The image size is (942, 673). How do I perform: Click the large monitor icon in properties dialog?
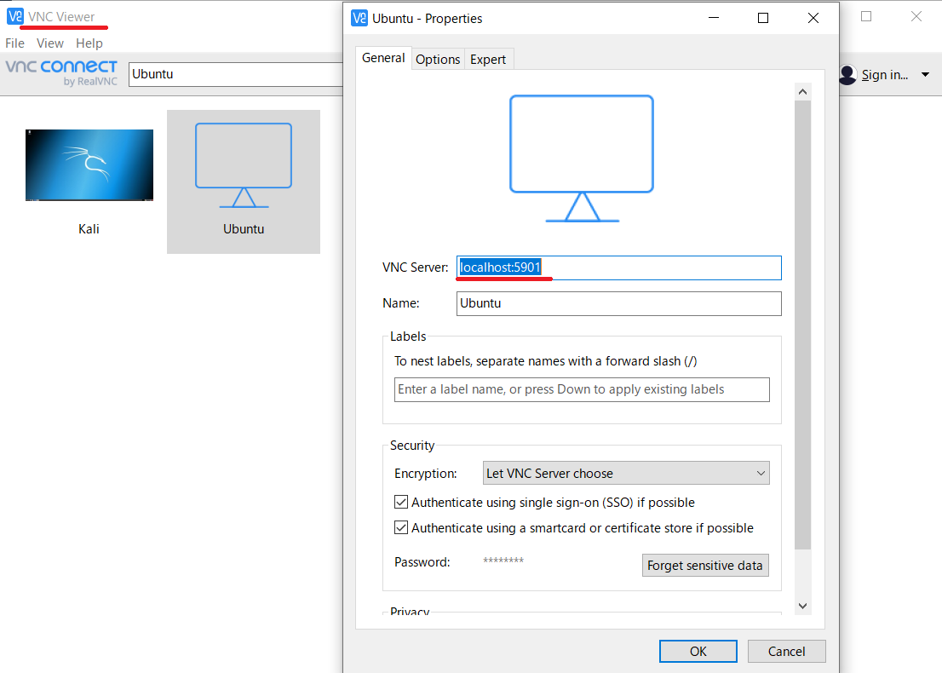coord(582,158)
